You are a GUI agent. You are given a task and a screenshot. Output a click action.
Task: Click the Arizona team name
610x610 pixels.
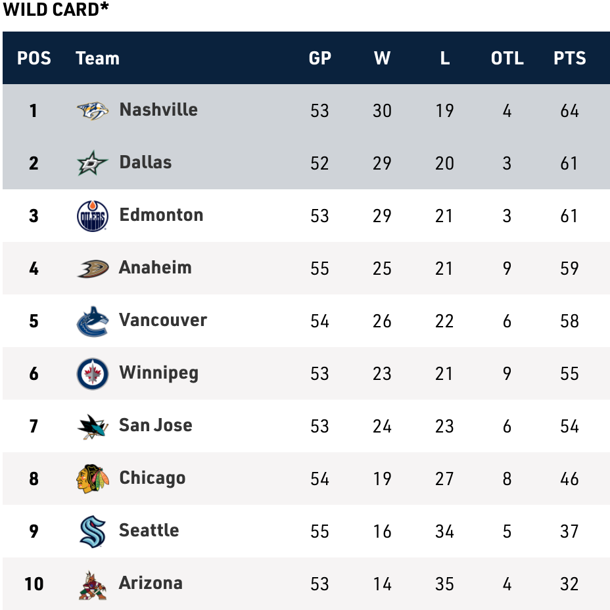[x=151, y=582]
